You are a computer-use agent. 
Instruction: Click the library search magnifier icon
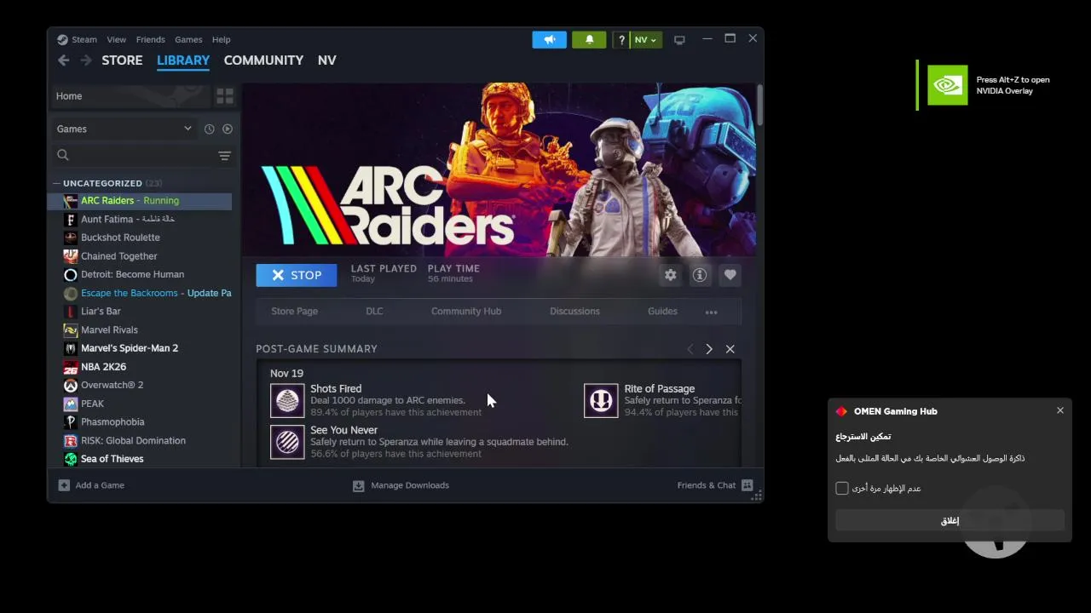(x=62, y=155)
